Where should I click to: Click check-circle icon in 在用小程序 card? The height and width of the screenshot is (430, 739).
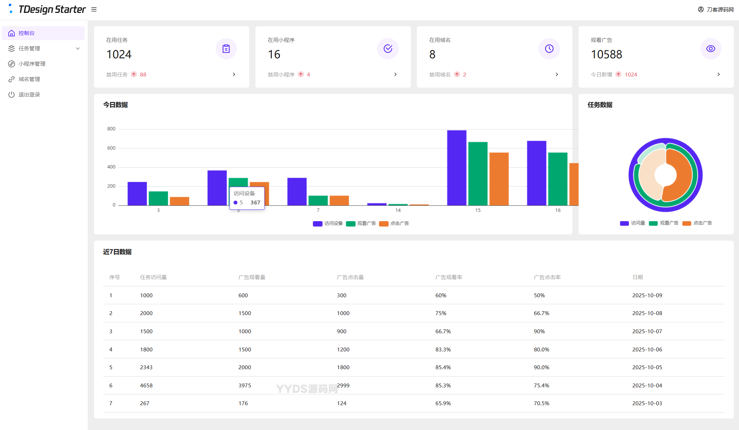[x=387, y=49]
